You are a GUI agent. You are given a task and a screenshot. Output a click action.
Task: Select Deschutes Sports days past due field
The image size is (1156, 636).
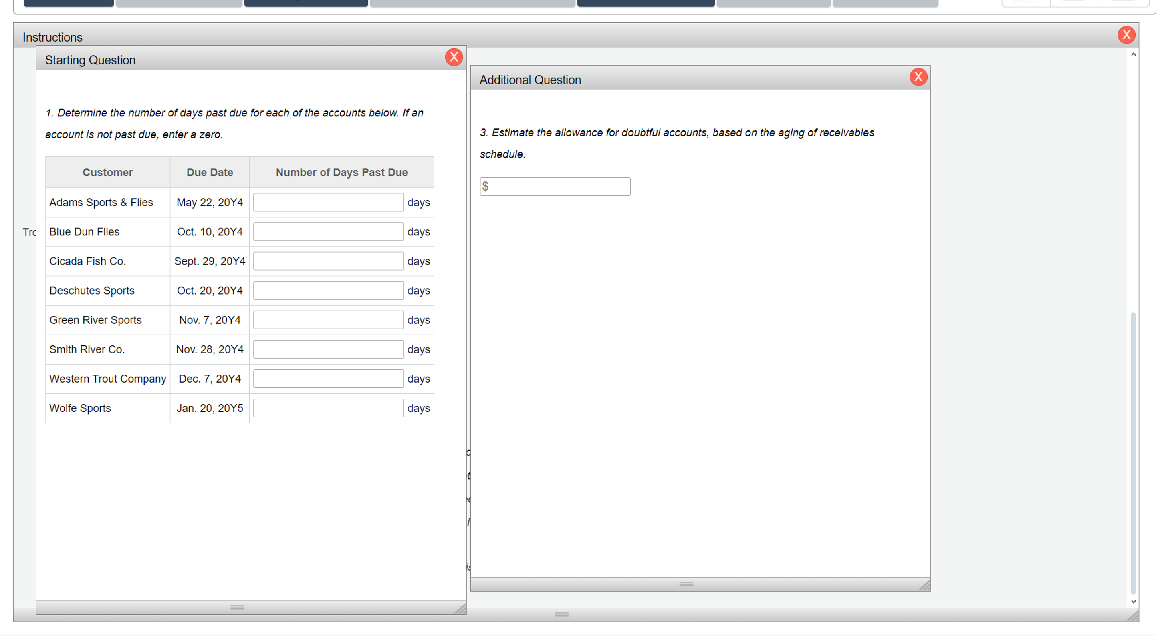pos(328,291)
